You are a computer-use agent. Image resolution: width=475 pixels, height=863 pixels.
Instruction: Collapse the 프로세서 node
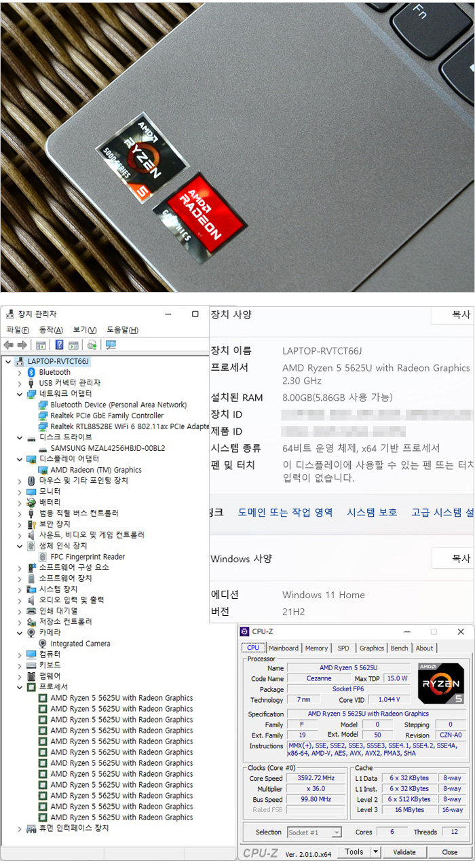tap(20, 687)
